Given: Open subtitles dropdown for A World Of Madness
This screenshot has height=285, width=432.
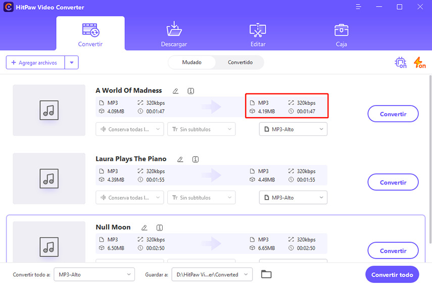Looking at the screenshot, I should click(202, 129).
